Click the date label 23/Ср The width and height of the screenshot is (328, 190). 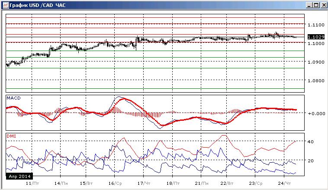tap(256, 184)
